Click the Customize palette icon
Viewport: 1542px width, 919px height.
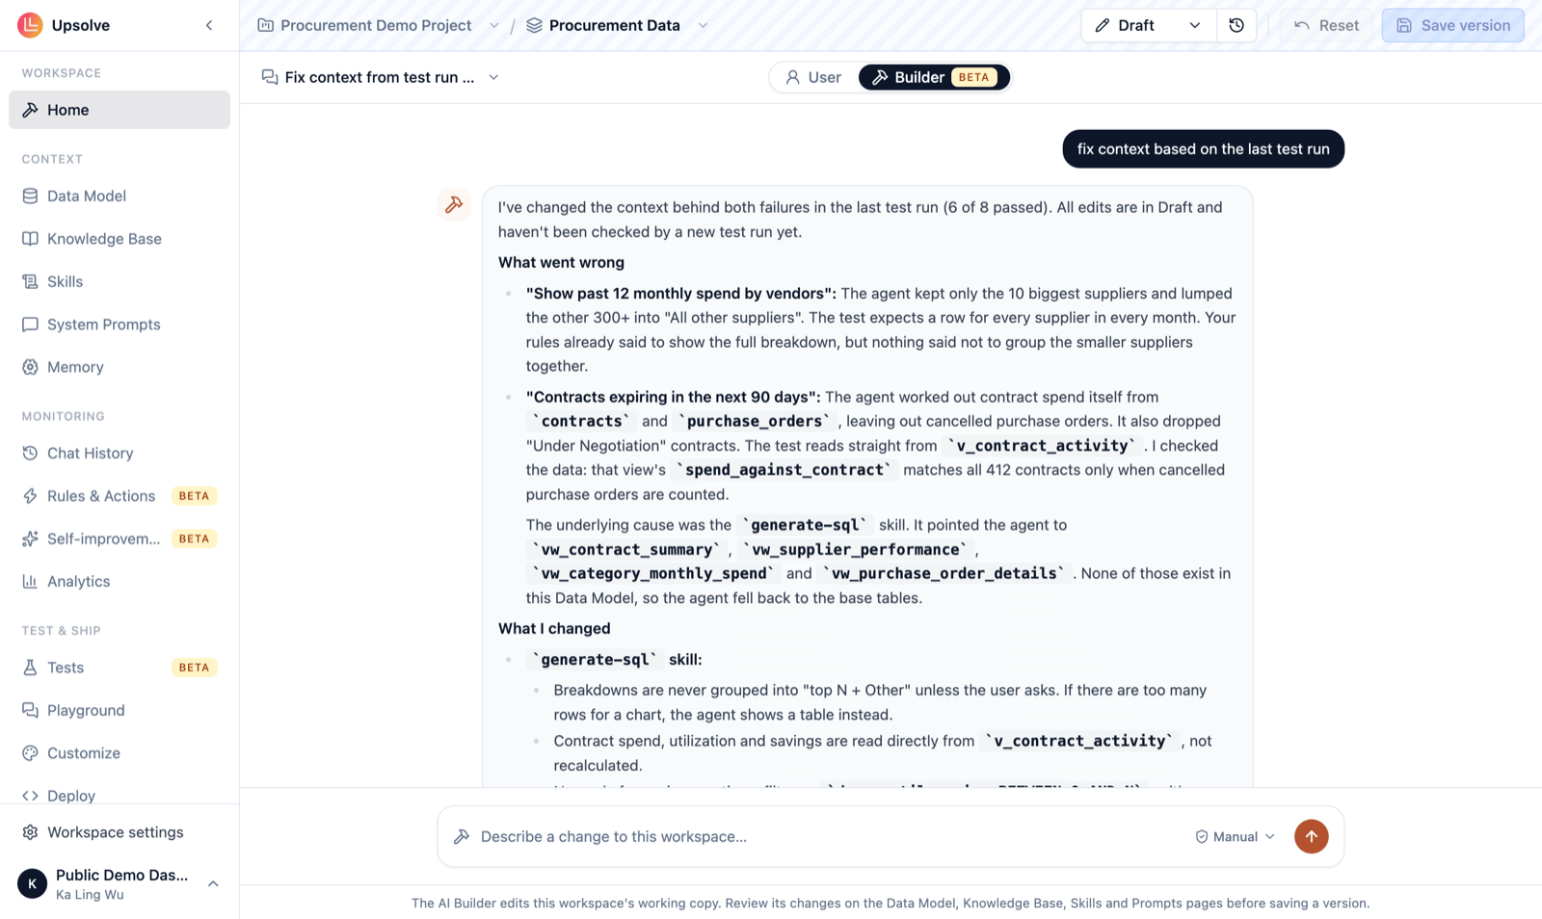point(30,753)
